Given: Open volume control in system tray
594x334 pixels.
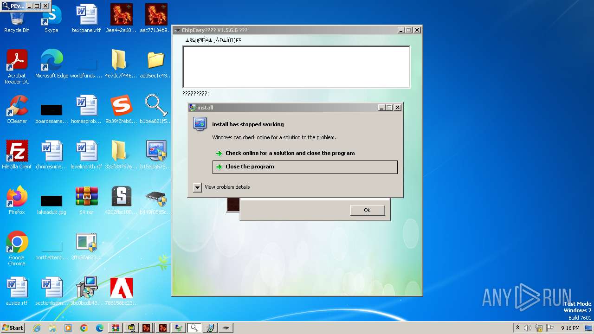Looking at the screenshot, I should [528, 328].
